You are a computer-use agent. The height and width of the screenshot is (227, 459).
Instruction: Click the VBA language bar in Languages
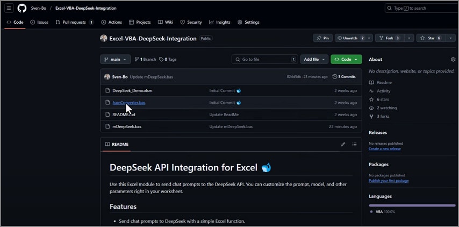412,205
